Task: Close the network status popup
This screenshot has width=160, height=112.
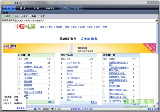Action: click(25, 96)
